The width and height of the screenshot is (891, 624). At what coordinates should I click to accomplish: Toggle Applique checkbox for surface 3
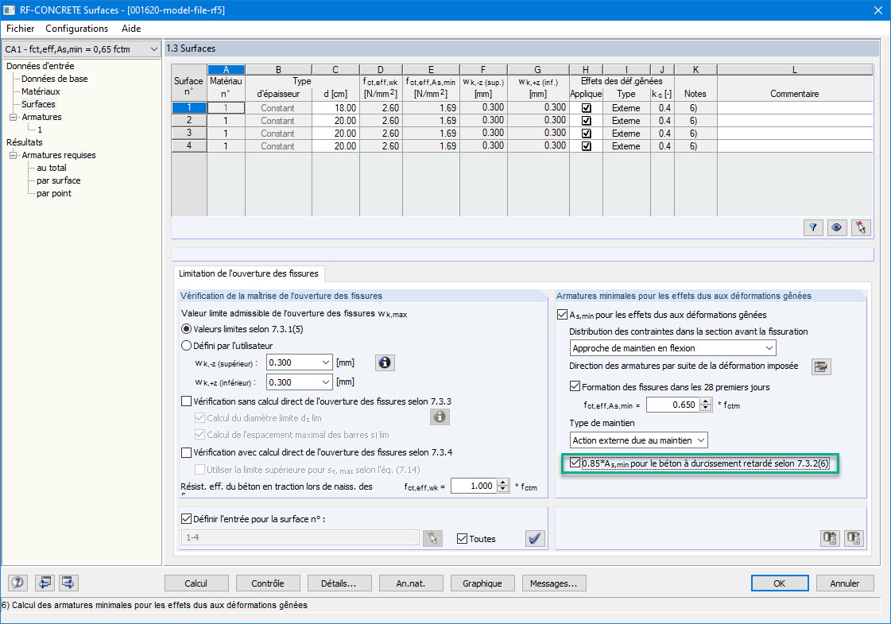587,134
